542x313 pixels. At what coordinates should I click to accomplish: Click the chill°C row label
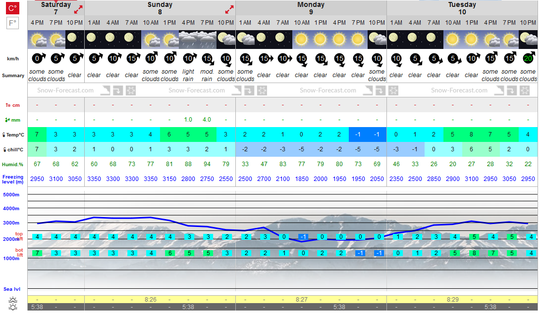13,150
